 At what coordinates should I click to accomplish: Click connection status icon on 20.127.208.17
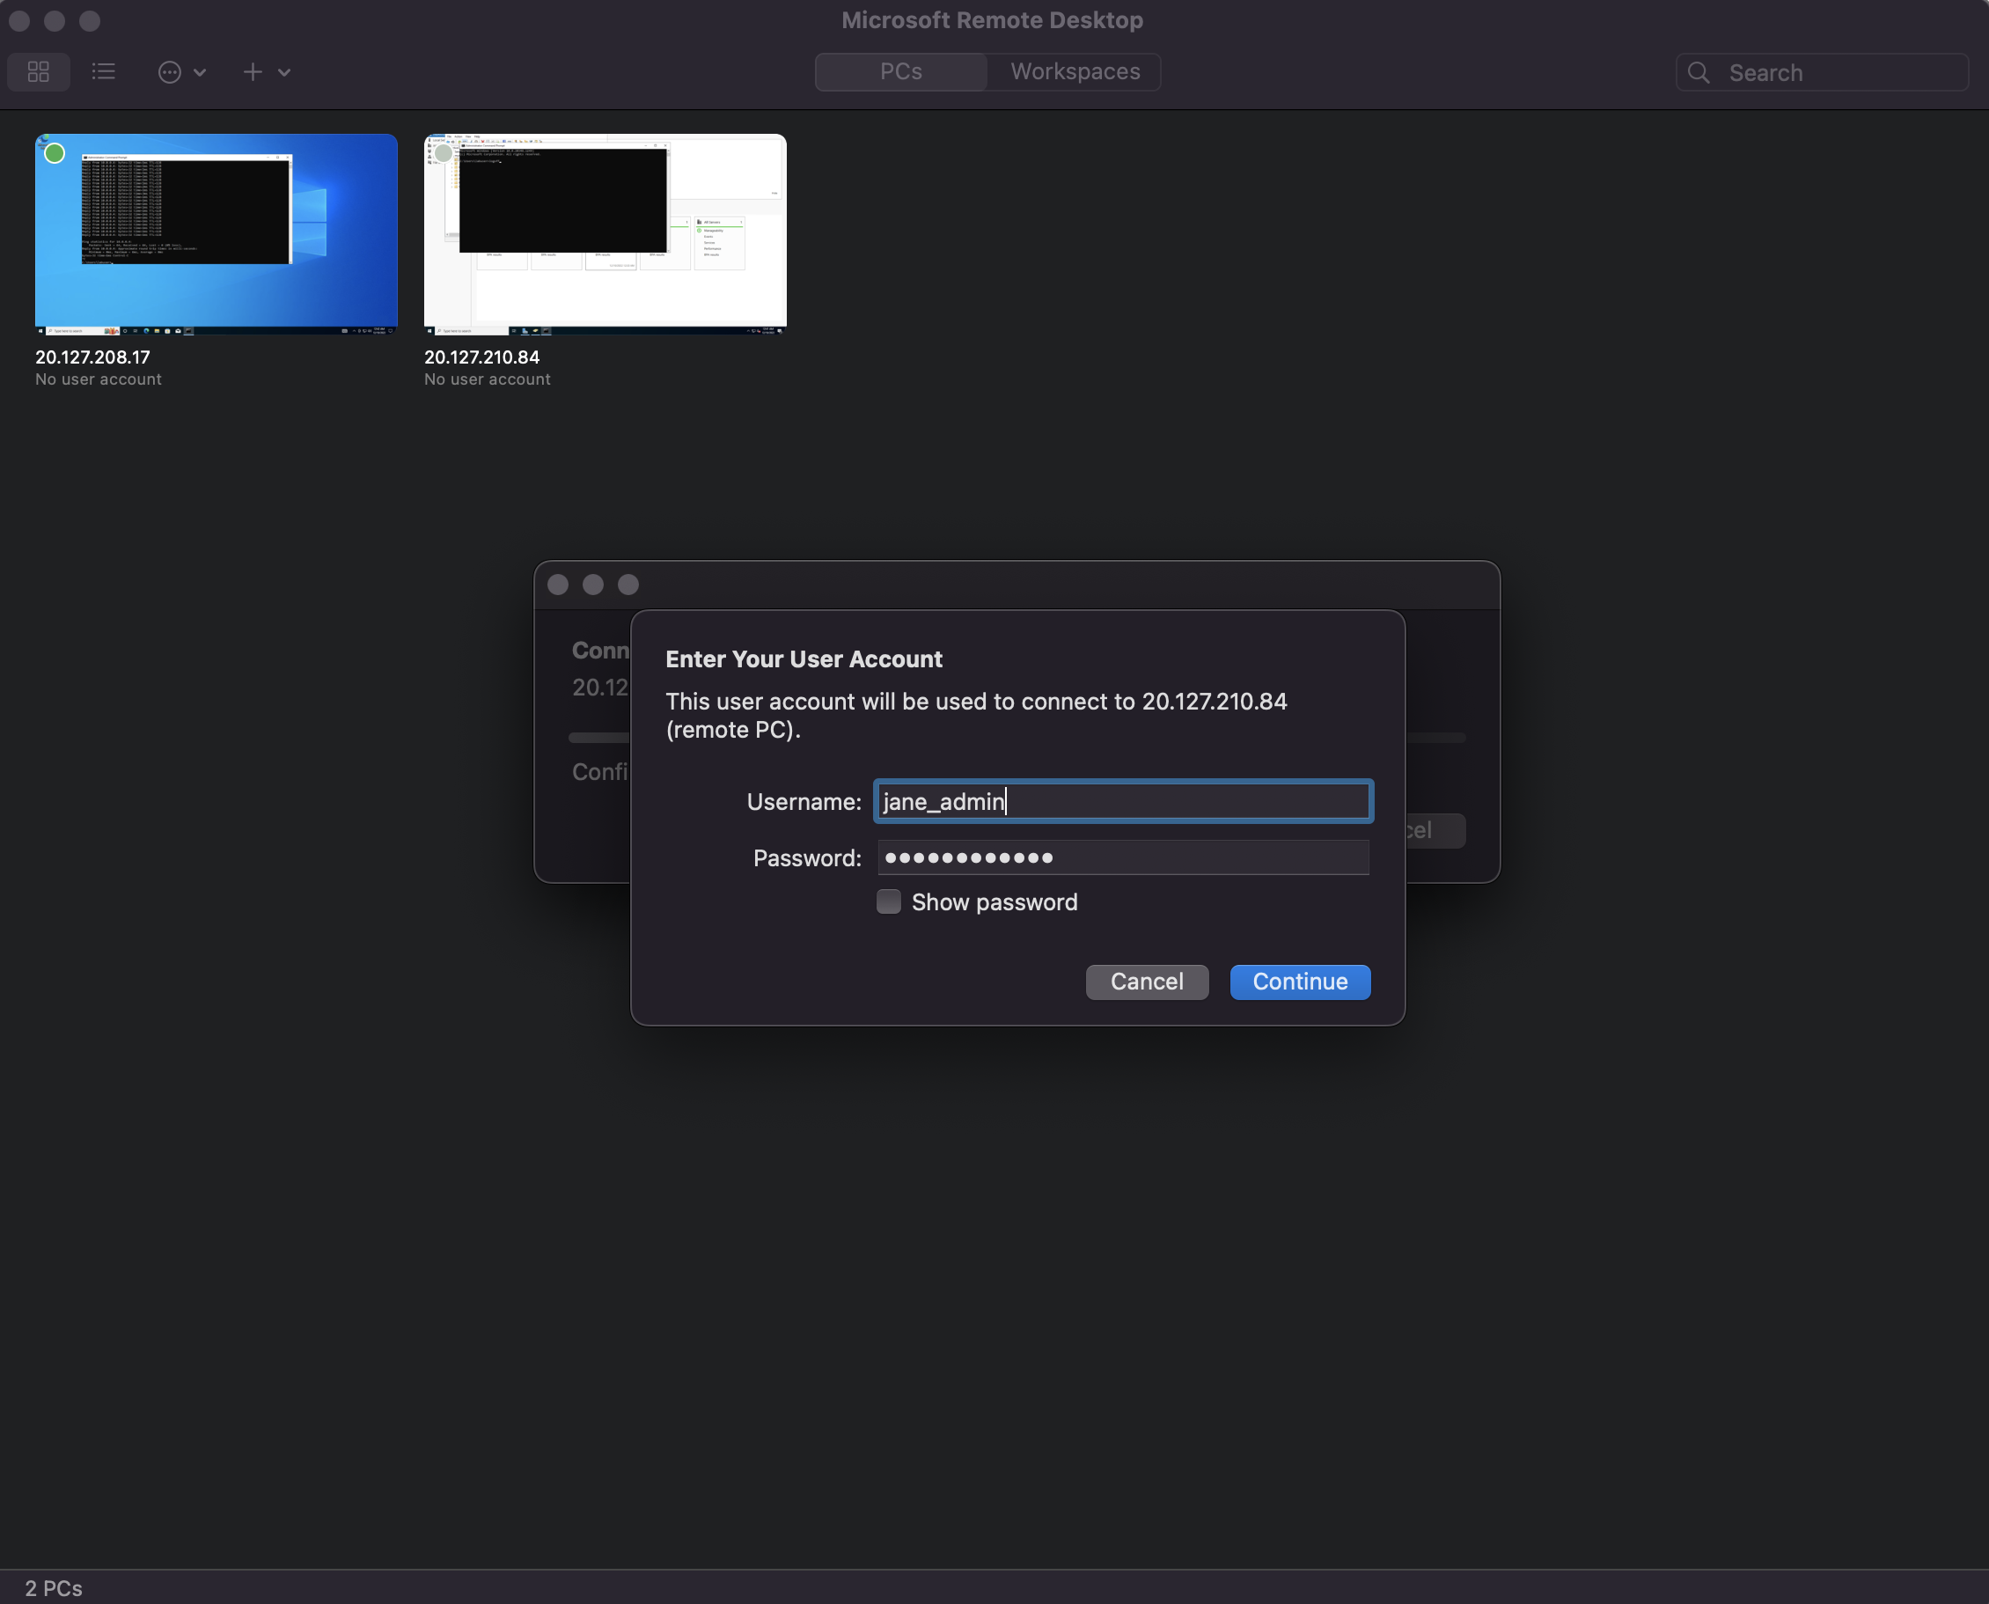click(55, 153)
